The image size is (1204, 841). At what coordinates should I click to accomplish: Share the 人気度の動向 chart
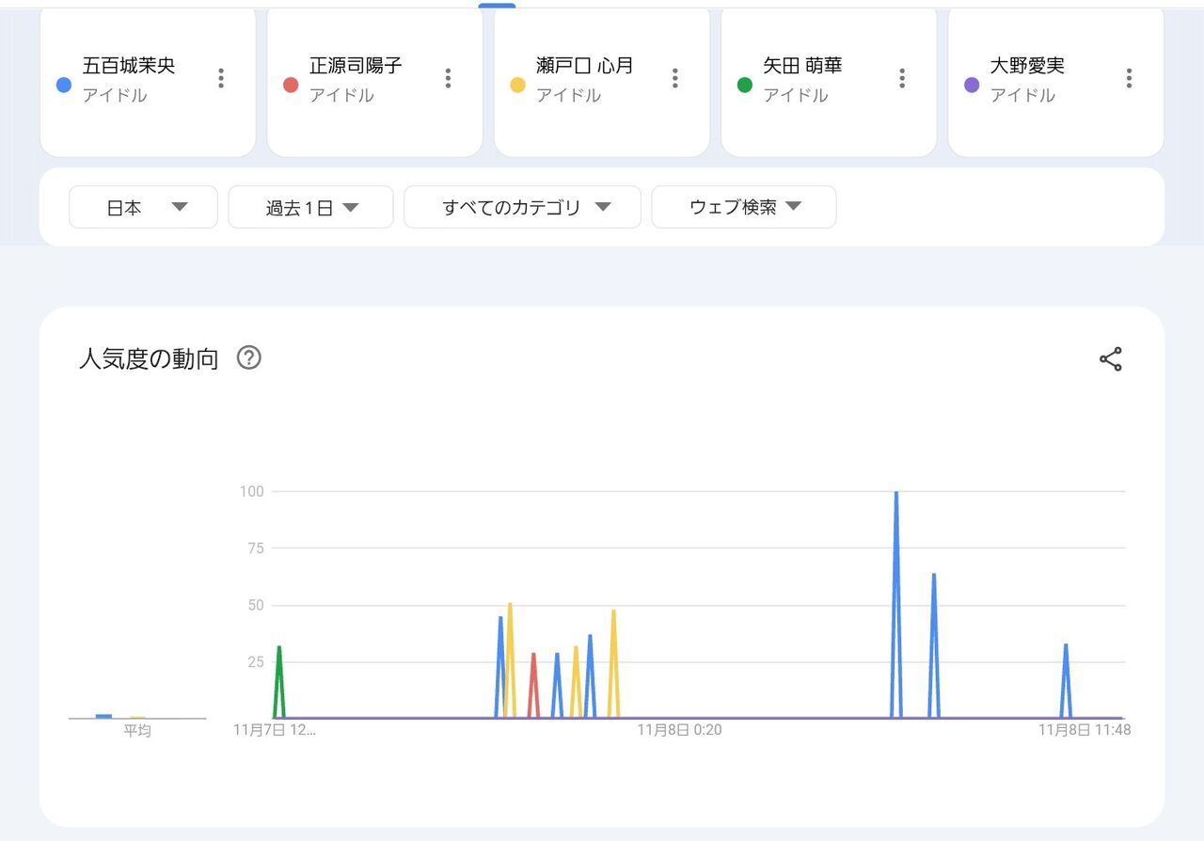click(x=1111, y=359)
